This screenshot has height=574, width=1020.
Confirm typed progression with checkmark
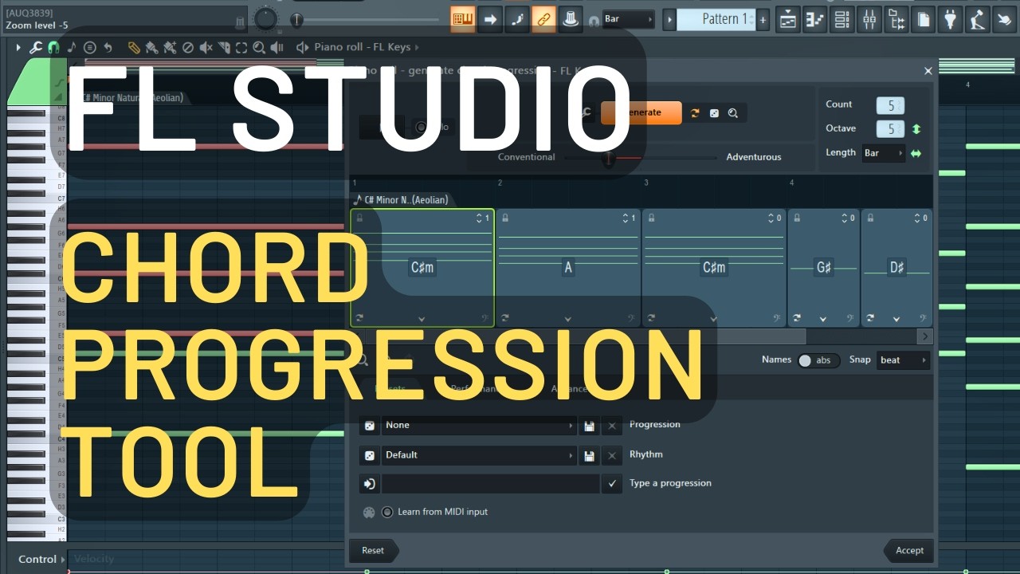click(x=612, y=484)
